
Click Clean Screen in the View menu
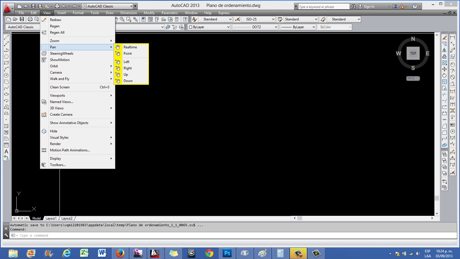(x=60, y=87)
